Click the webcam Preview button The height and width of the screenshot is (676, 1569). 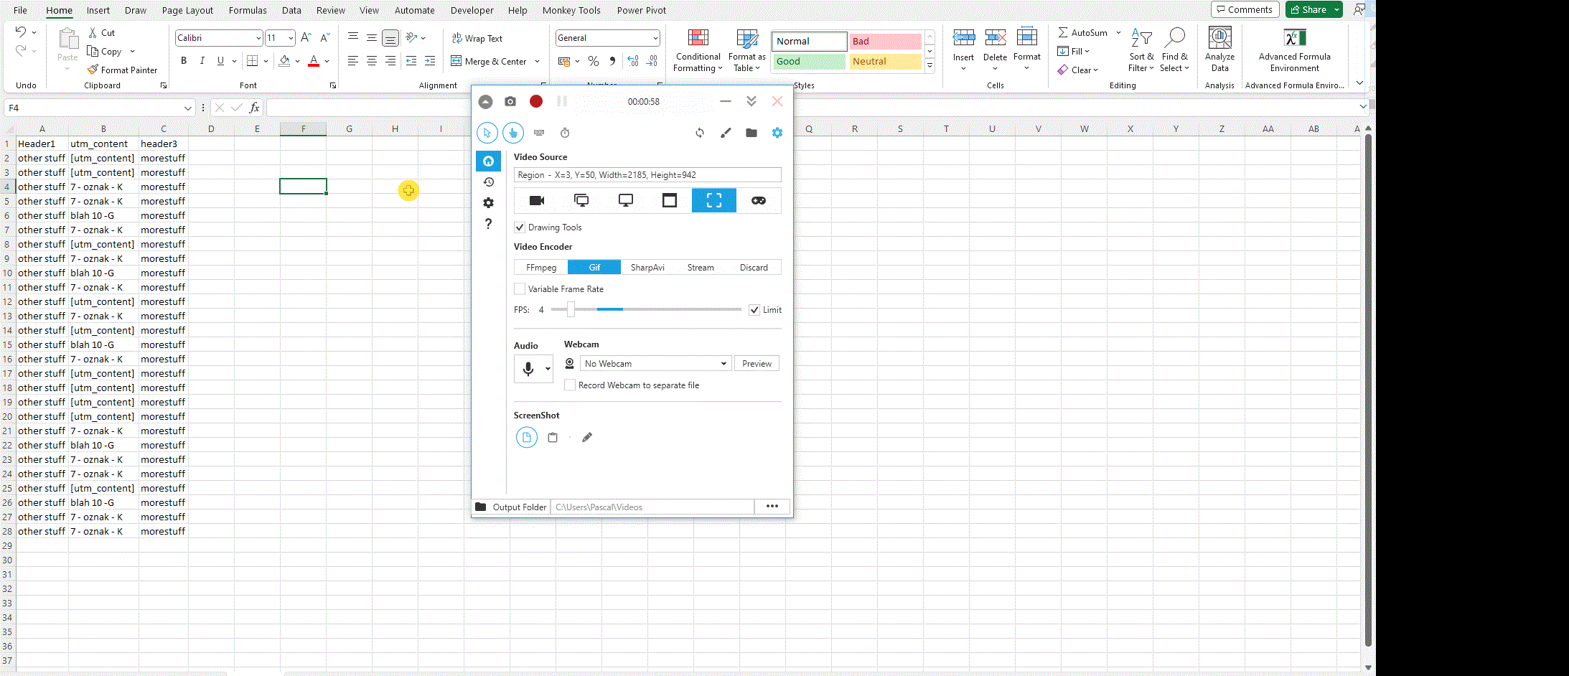tap(757, 364)
